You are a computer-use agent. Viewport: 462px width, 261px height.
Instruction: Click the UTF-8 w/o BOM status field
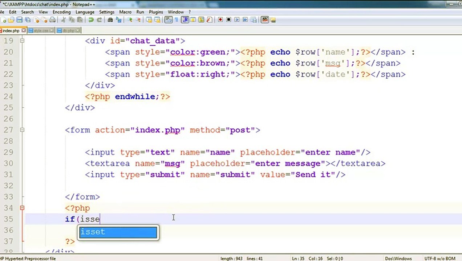coord(439,258)
